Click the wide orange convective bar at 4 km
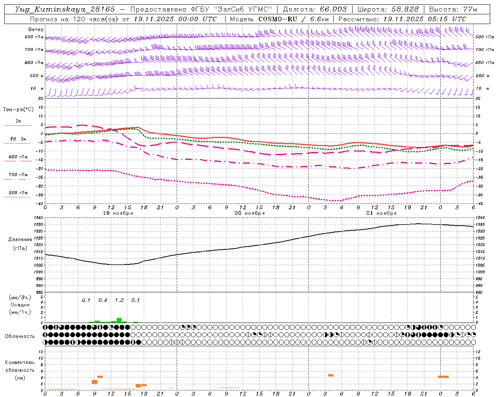Screen dimensions: 496x397 tap(443, 377)
